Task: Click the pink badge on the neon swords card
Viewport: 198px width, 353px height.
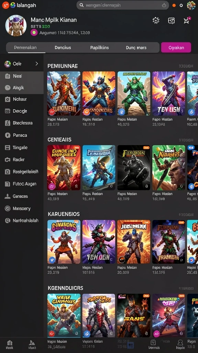Action: point(156,333)
